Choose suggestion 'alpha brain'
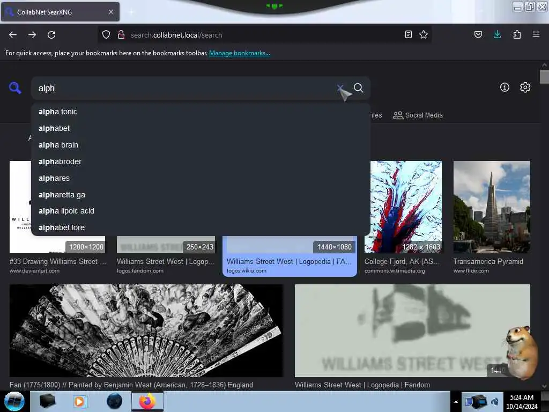This screenshot has width=549, height=412. pos(201,145)
